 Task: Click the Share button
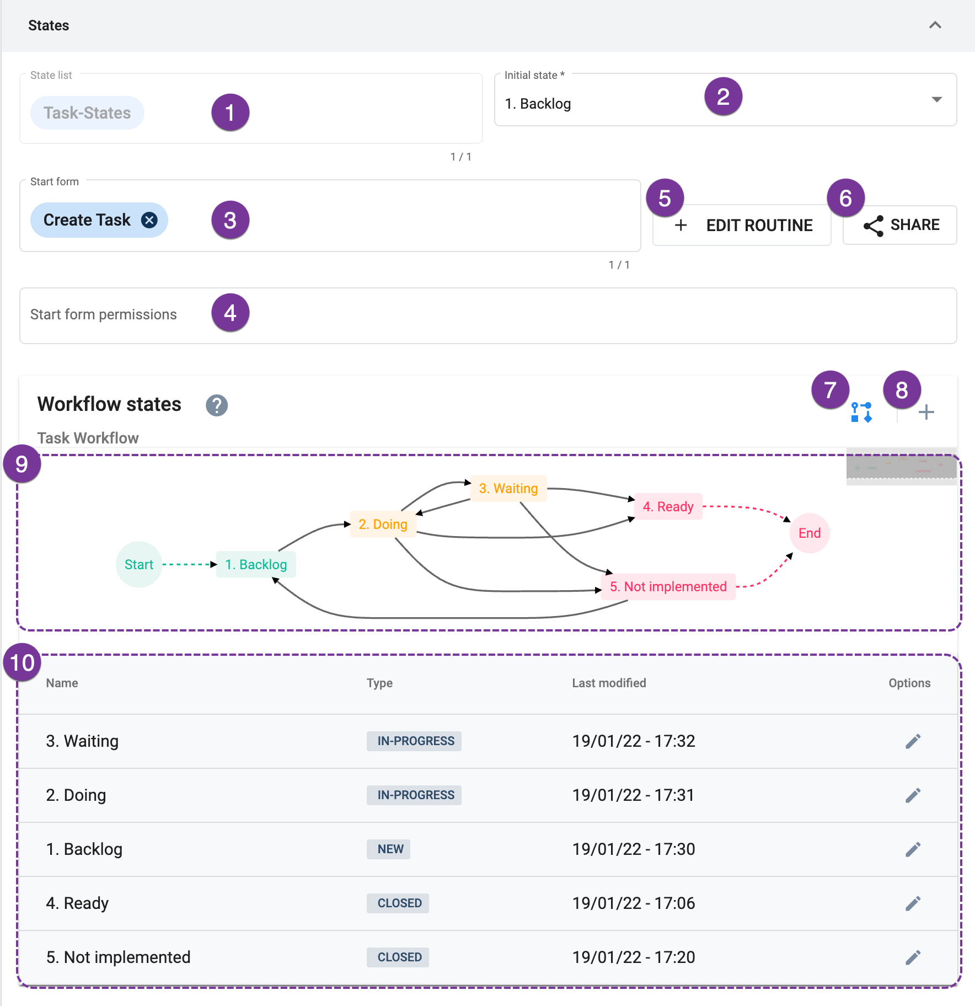900,225
